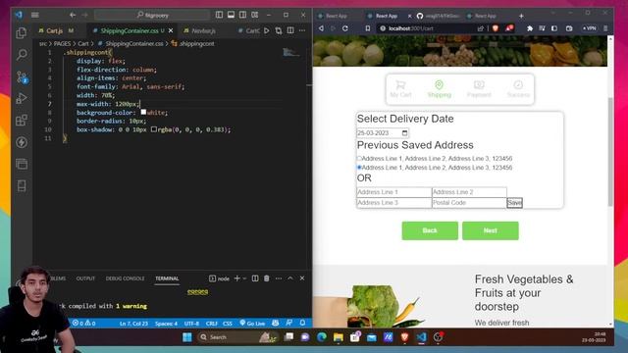Click the Save address button
Viewport: 628px width, 353px height.
[514, 203]
